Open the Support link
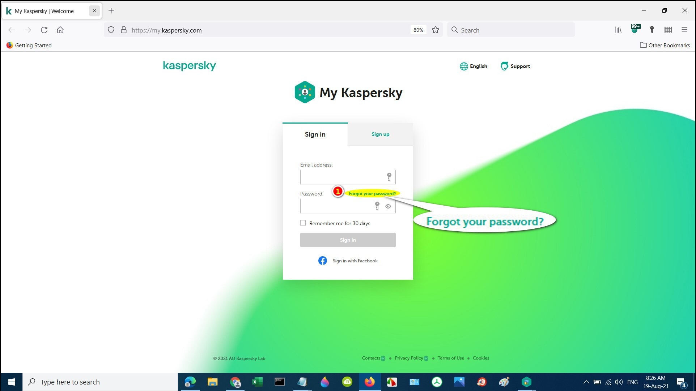Viewport: 696px width, 391px height. (x=515, y=66)
